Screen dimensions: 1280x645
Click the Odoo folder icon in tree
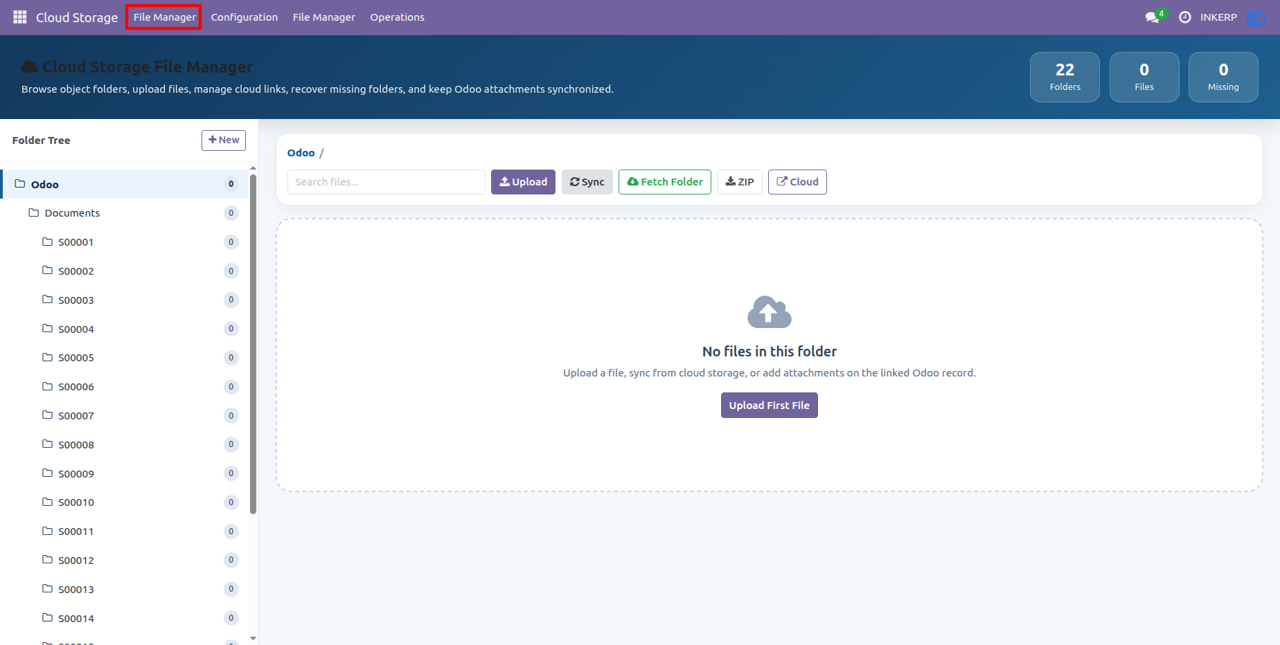pos(20,184)
